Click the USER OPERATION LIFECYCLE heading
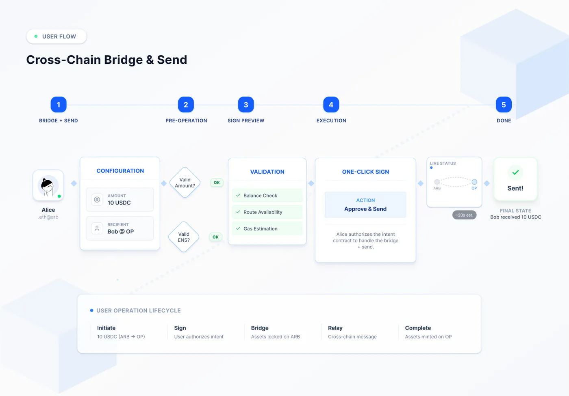 pos(139,311)
